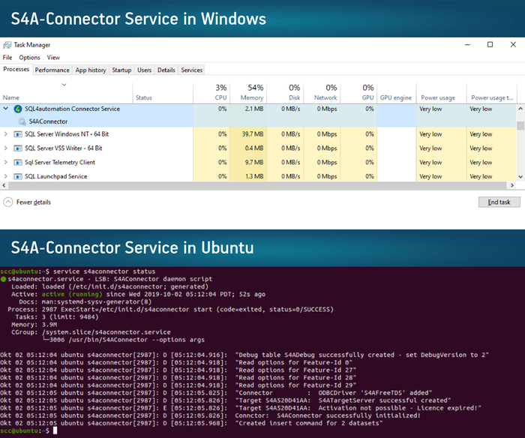Image resolution: width=525 pixels, height=438 pixels.
Task: Open the Users tab
Action: click(144, 70)
